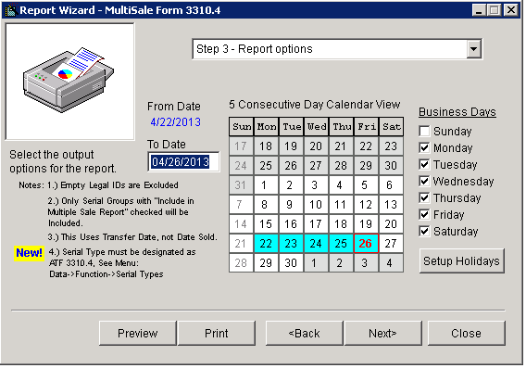Maximize the Report Wizard window

[x=495, y=10]
